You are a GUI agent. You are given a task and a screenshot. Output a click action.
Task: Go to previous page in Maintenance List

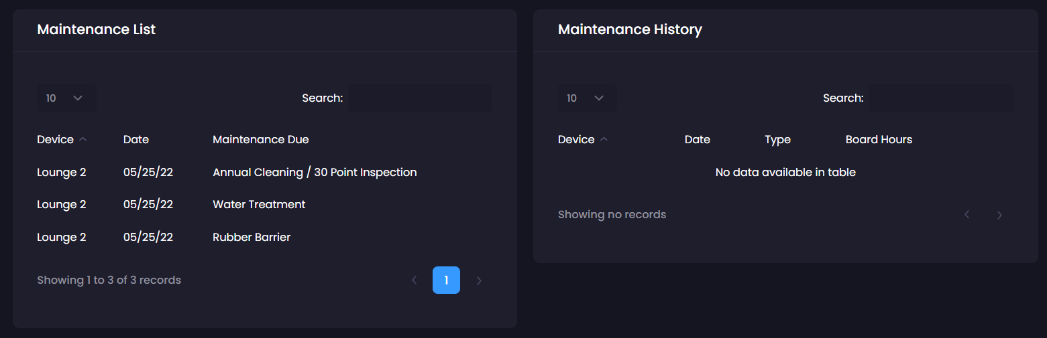415,280
